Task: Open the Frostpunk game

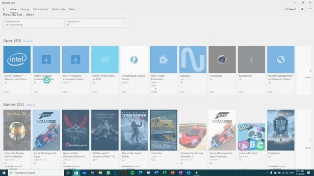Action: 281,130
